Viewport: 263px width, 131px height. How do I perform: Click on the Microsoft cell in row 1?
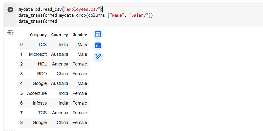tap(38, 54)
